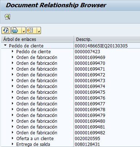The width and height of the screenshot is (140, 147).
Task: Click description value 000001699474
Action: coord(90,87)
